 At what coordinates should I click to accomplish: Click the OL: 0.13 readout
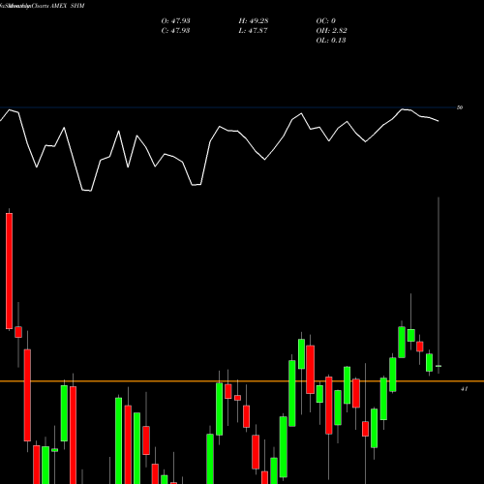click(331, 41)
